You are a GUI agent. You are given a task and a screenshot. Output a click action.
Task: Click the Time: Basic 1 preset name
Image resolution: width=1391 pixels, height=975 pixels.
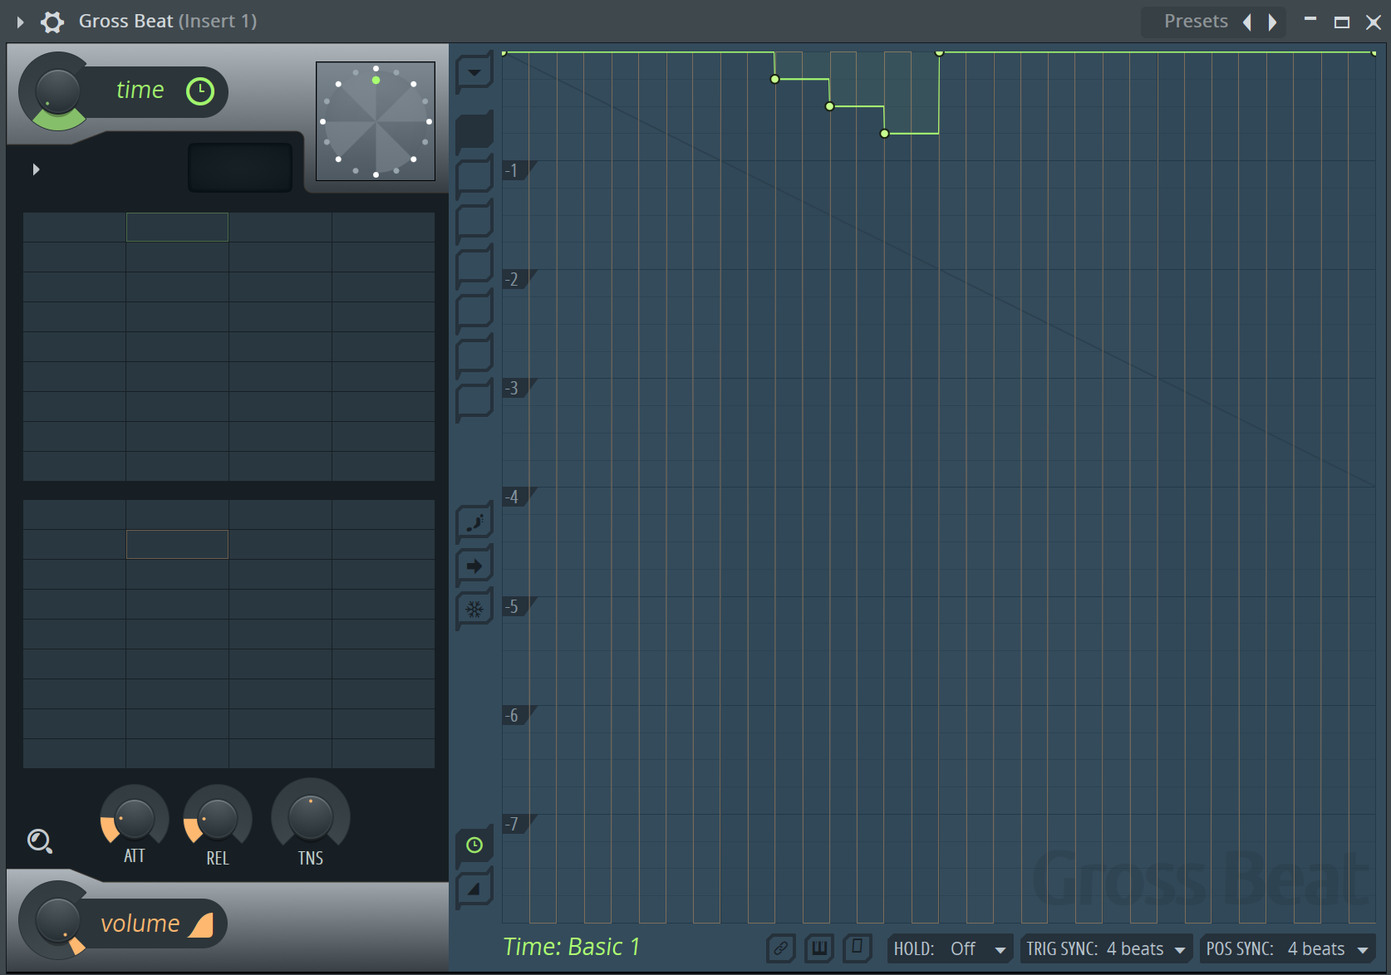(572, 947)
